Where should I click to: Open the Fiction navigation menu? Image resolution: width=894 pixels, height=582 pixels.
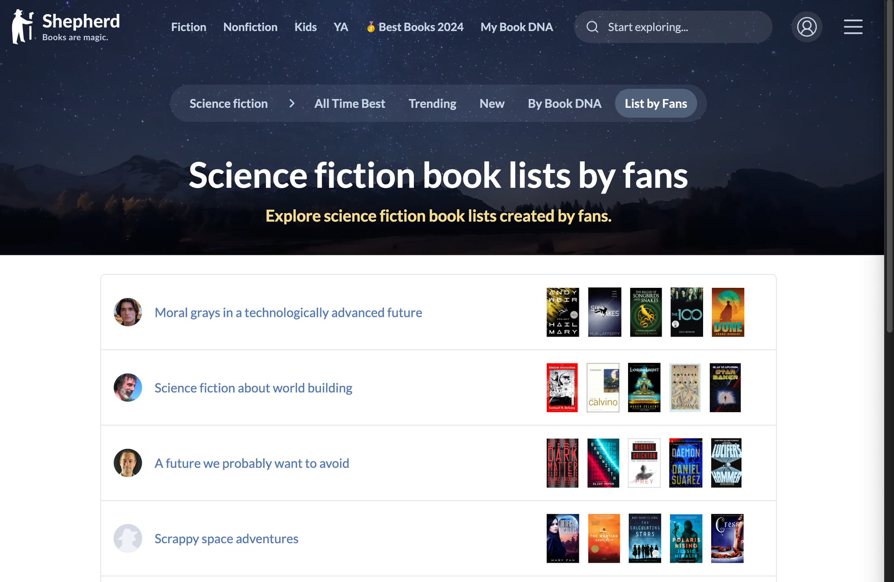[x=189, y=27]
